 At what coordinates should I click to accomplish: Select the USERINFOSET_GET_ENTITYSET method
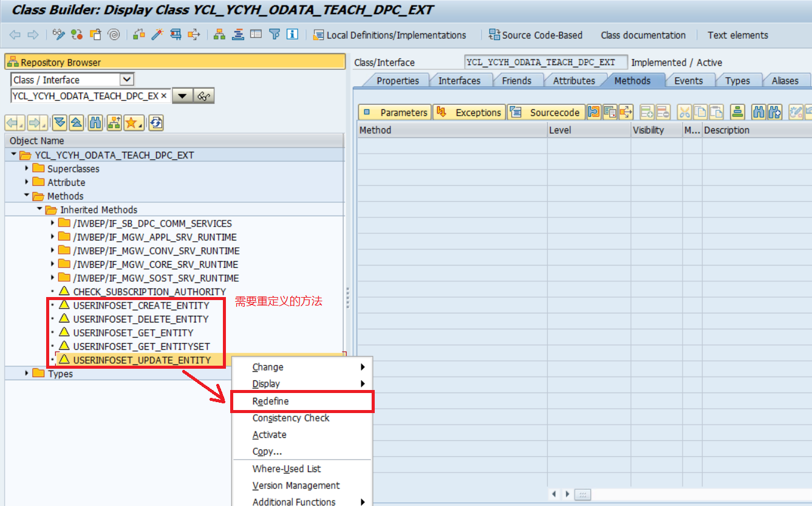(x=141, y=346)
